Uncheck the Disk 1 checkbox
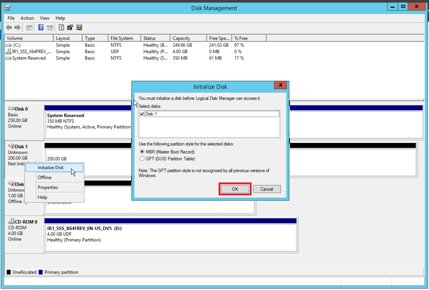 point(142,114)
